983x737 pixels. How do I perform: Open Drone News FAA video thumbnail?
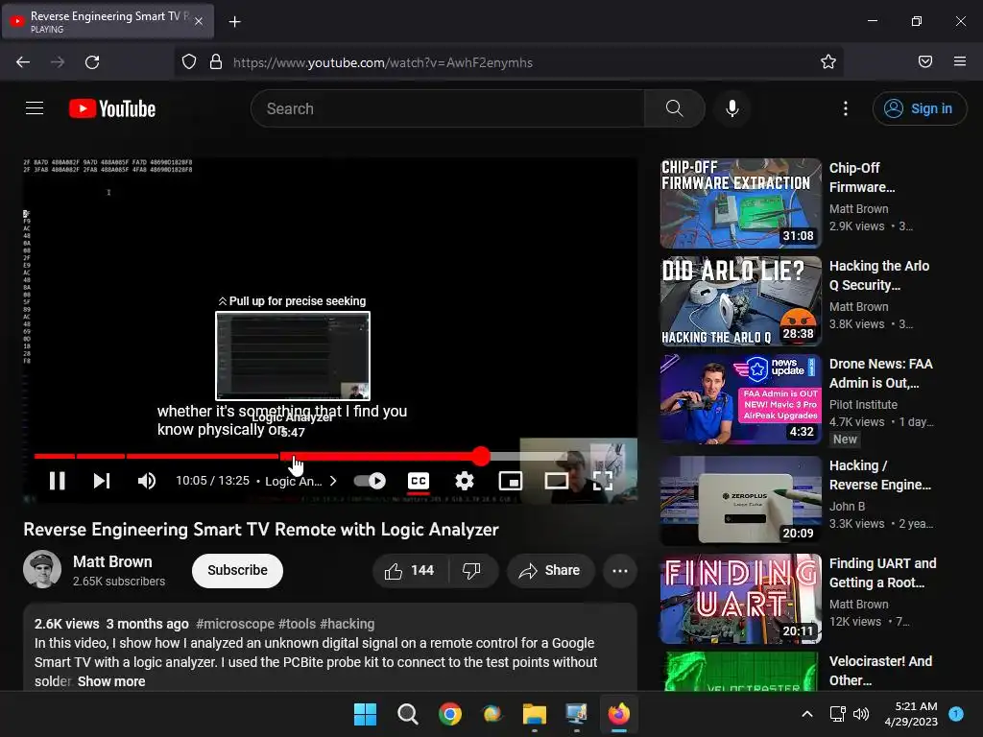pyautogui.click(x=740, y=398)
